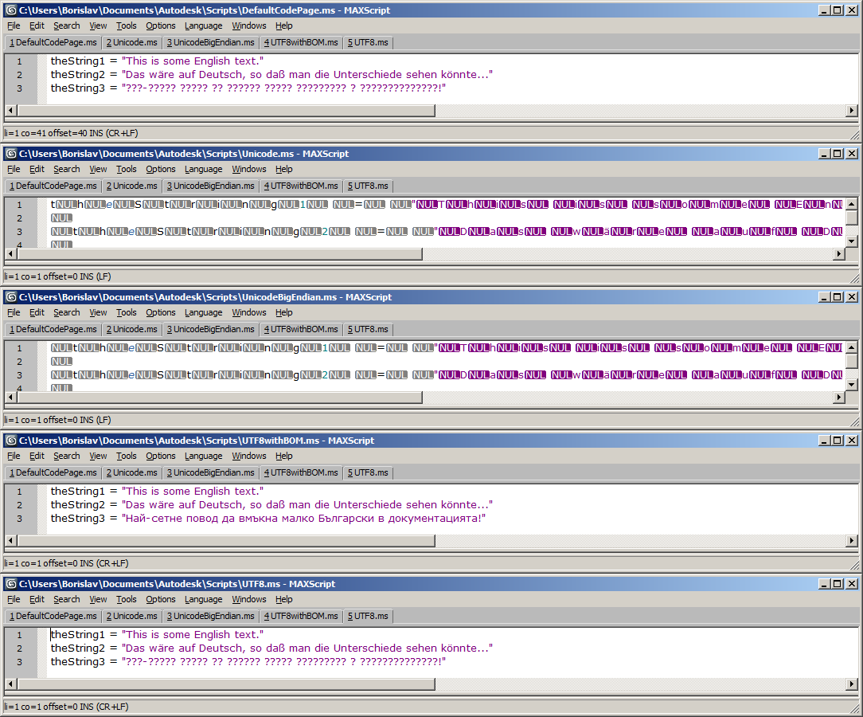Image resolution: width=863 pixels, height=717 pixels.
Task: Click horizontal scrollbar thumb in UTF8.ms window
Action: pos(225,684)
